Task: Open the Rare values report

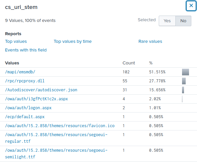Action: coord(150,41)
